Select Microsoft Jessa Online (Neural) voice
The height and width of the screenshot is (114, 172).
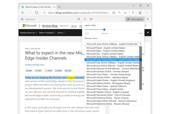click(x=112, y=60)
